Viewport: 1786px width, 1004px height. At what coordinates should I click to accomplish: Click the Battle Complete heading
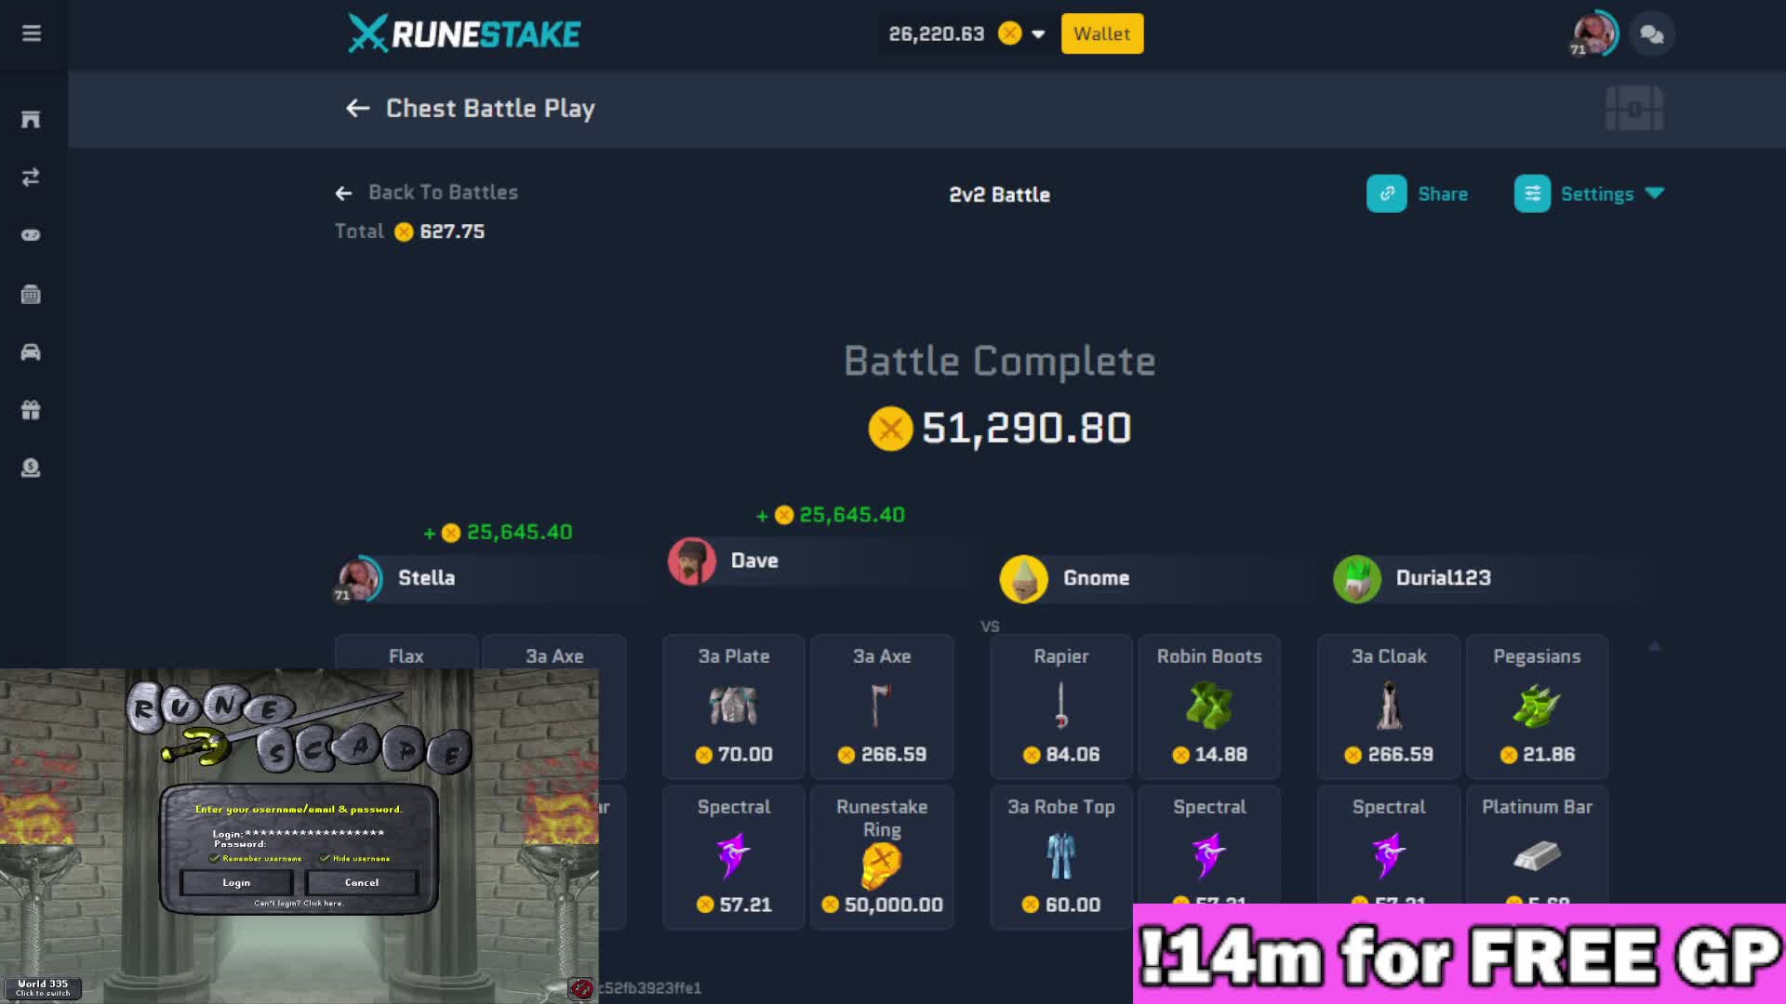(999, 361)
